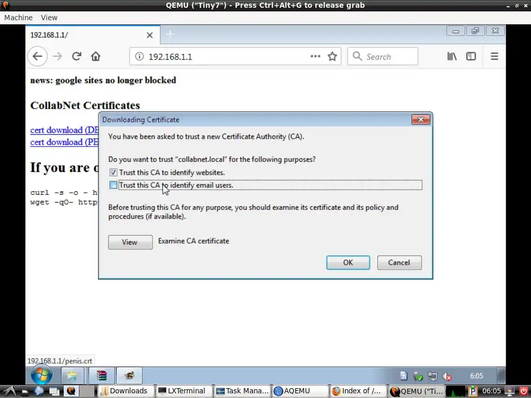Open the guest network tray icon
The height and width of the screenshot is (398, 531).
point(432,376)
